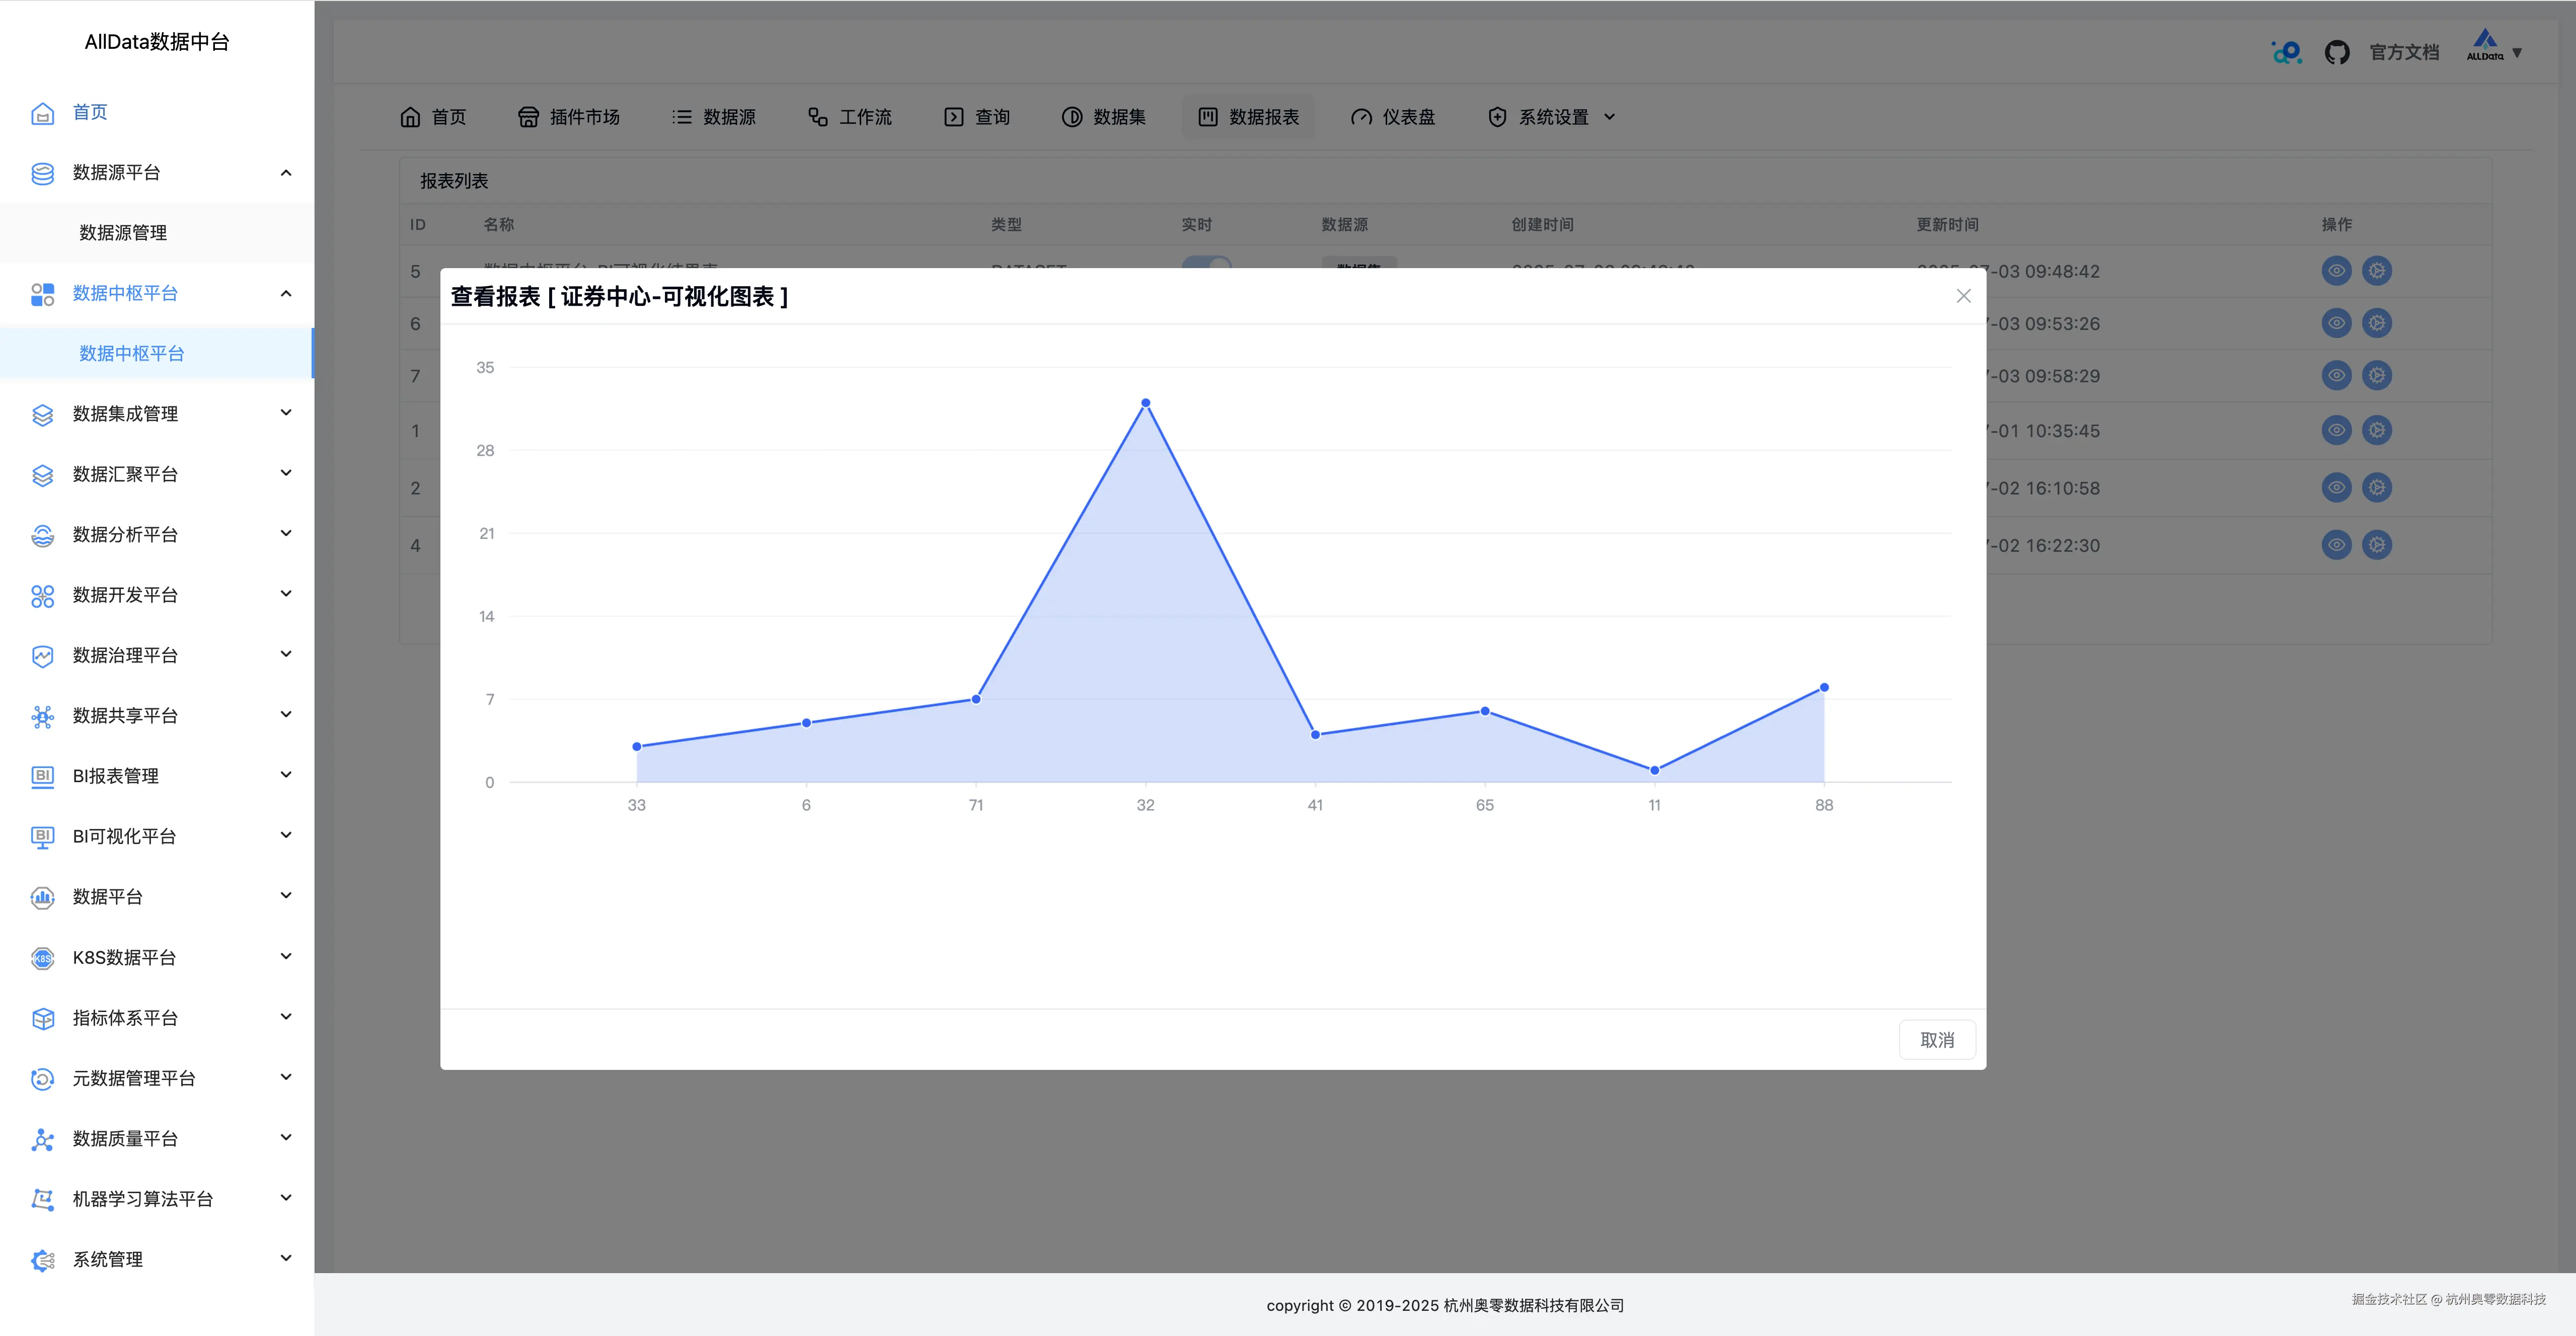
Task: Expand the ALLData account dropdown
Action: point(2495,51)
